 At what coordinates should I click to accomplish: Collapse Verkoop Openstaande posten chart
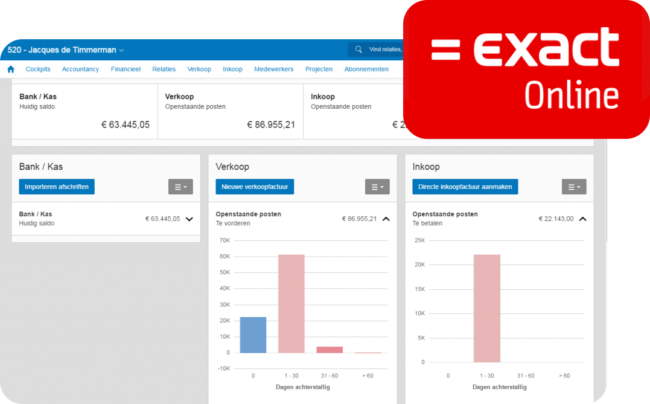tap(386, 219)
